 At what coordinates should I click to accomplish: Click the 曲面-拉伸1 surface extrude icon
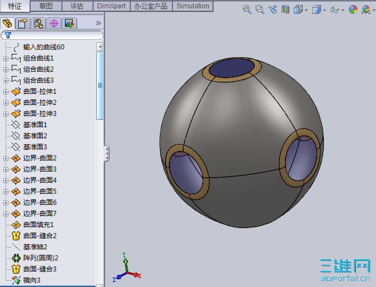[16, 92]
